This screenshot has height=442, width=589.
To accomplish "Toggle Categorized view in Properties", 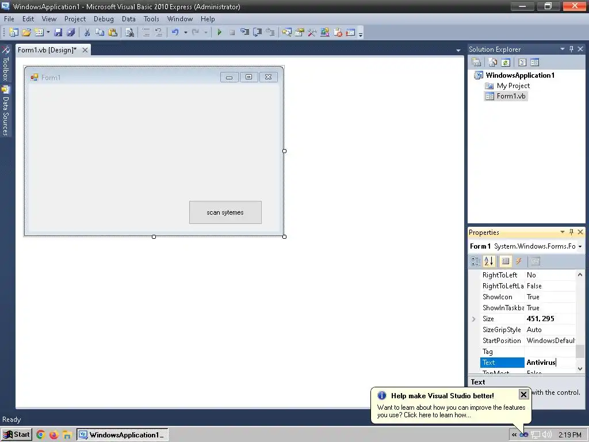I will 476,261.
